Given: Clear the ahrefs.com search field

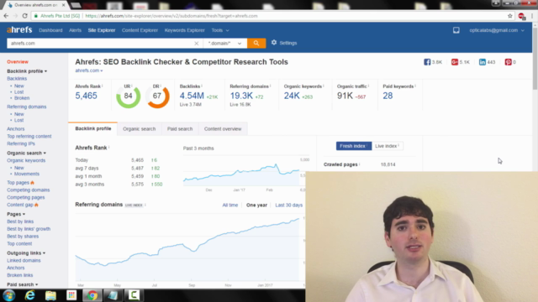Looking at the screenshot, I should [x=196, y=44].
